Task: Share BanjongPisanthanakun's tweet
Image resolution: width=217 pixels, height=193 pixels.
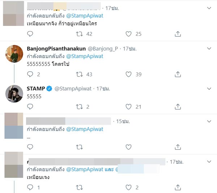Action: point(178,75)
